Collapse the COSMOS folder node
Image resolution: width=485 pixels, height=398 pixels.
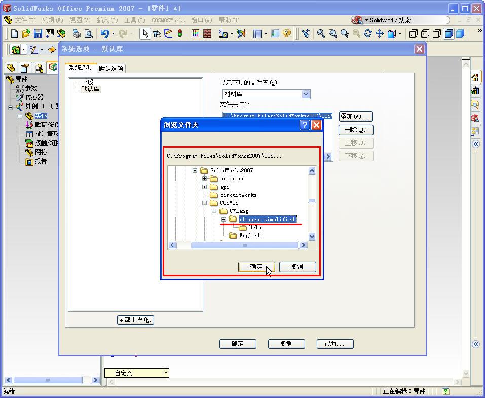pyautogui.click(x=204, y=203)
